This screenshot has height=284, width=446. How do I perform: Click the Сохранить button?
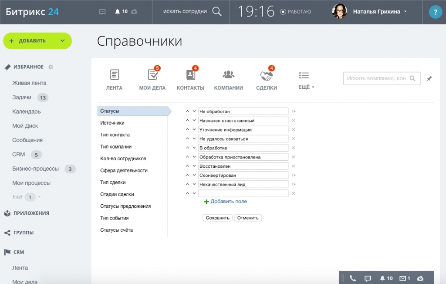(x=218, y=218)
